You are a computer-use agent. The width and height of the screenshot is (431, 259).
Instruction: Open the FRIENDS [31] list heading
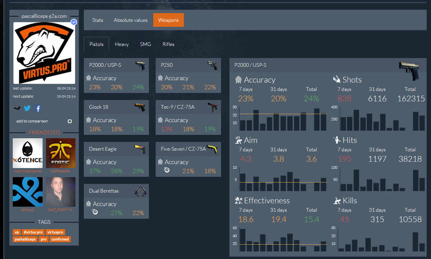44,133
